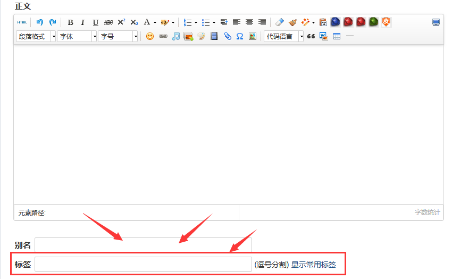Open the 代码语言 code language dropdown
Viewport: 452px width, 279px height.
pyautogui.click(x=283, y=36)
